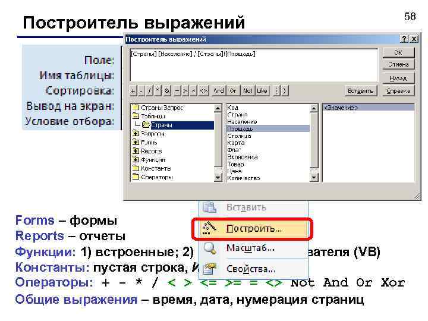Click the less-than operator button
The image size is (428, 321).
(193, 91)
